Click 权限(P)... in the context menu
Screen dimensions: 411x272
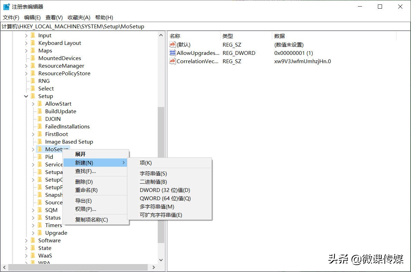pos(86,209)
